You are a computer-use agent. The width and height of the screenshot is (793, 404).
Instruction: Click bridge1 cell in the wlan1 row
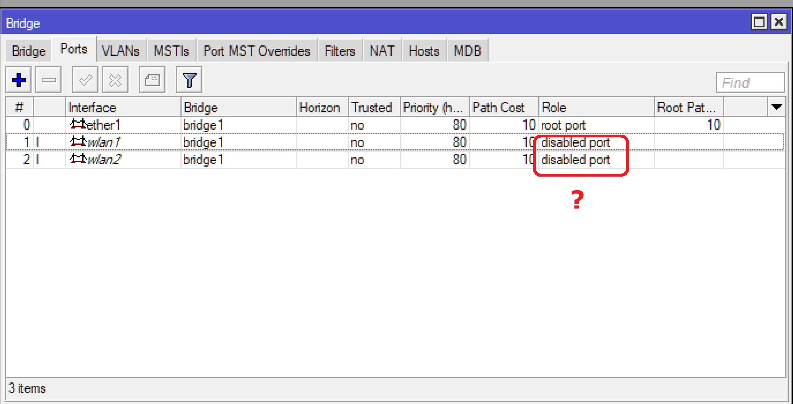[x=203, y=142]
